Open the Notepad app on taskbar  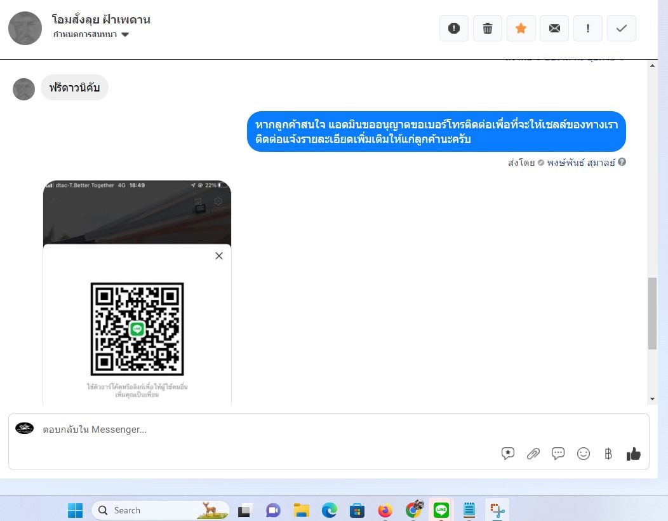coord(469,510)
